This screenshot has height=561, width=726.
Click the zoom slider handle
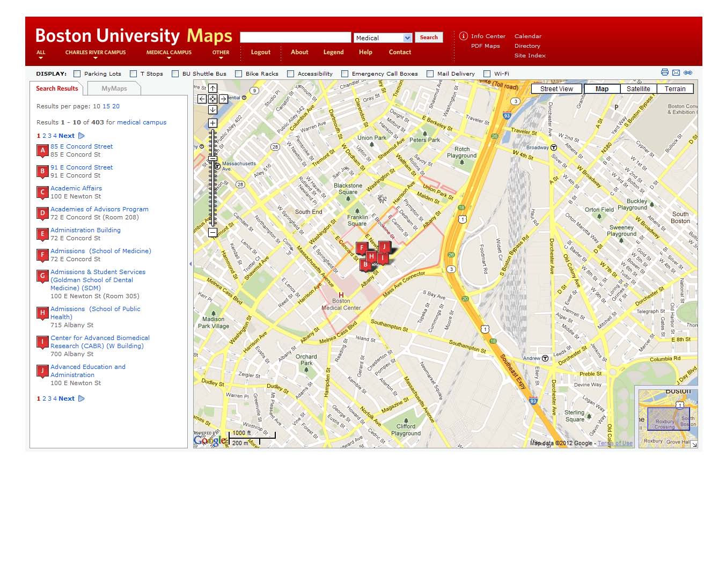coord(212,159)
